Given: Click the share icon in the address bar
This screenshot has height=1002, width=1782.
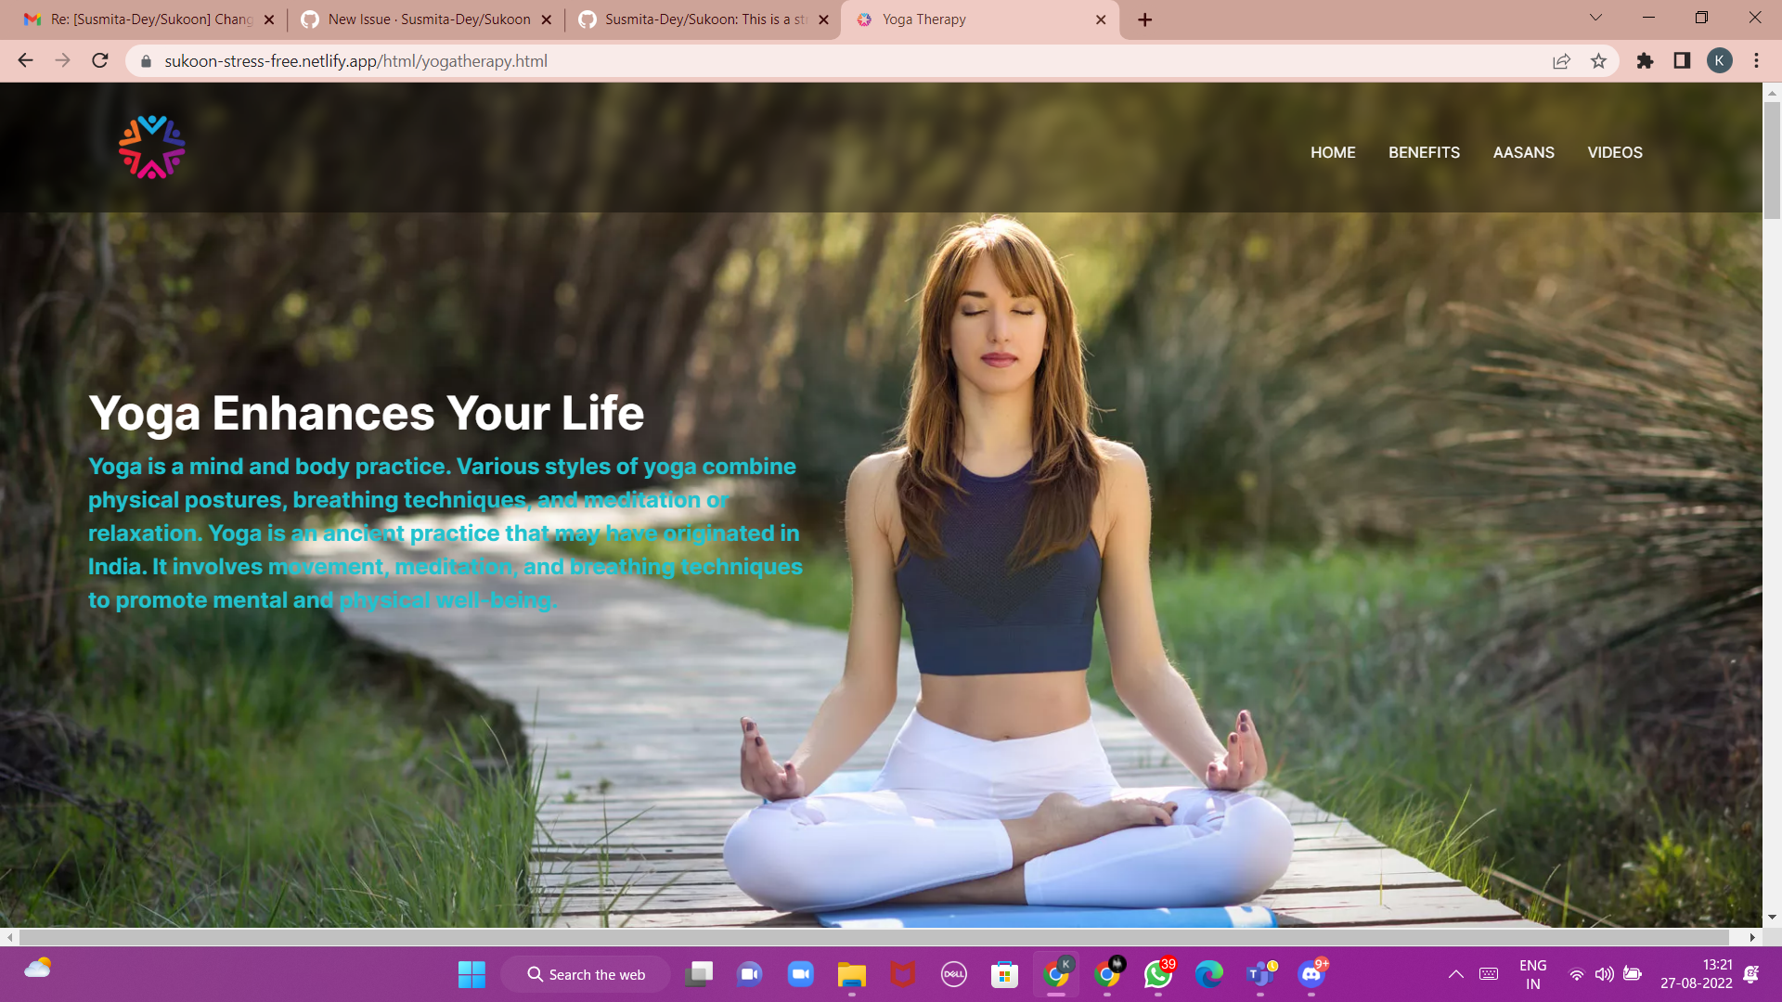Looking at the screenshot, I should pos(1562,61).
